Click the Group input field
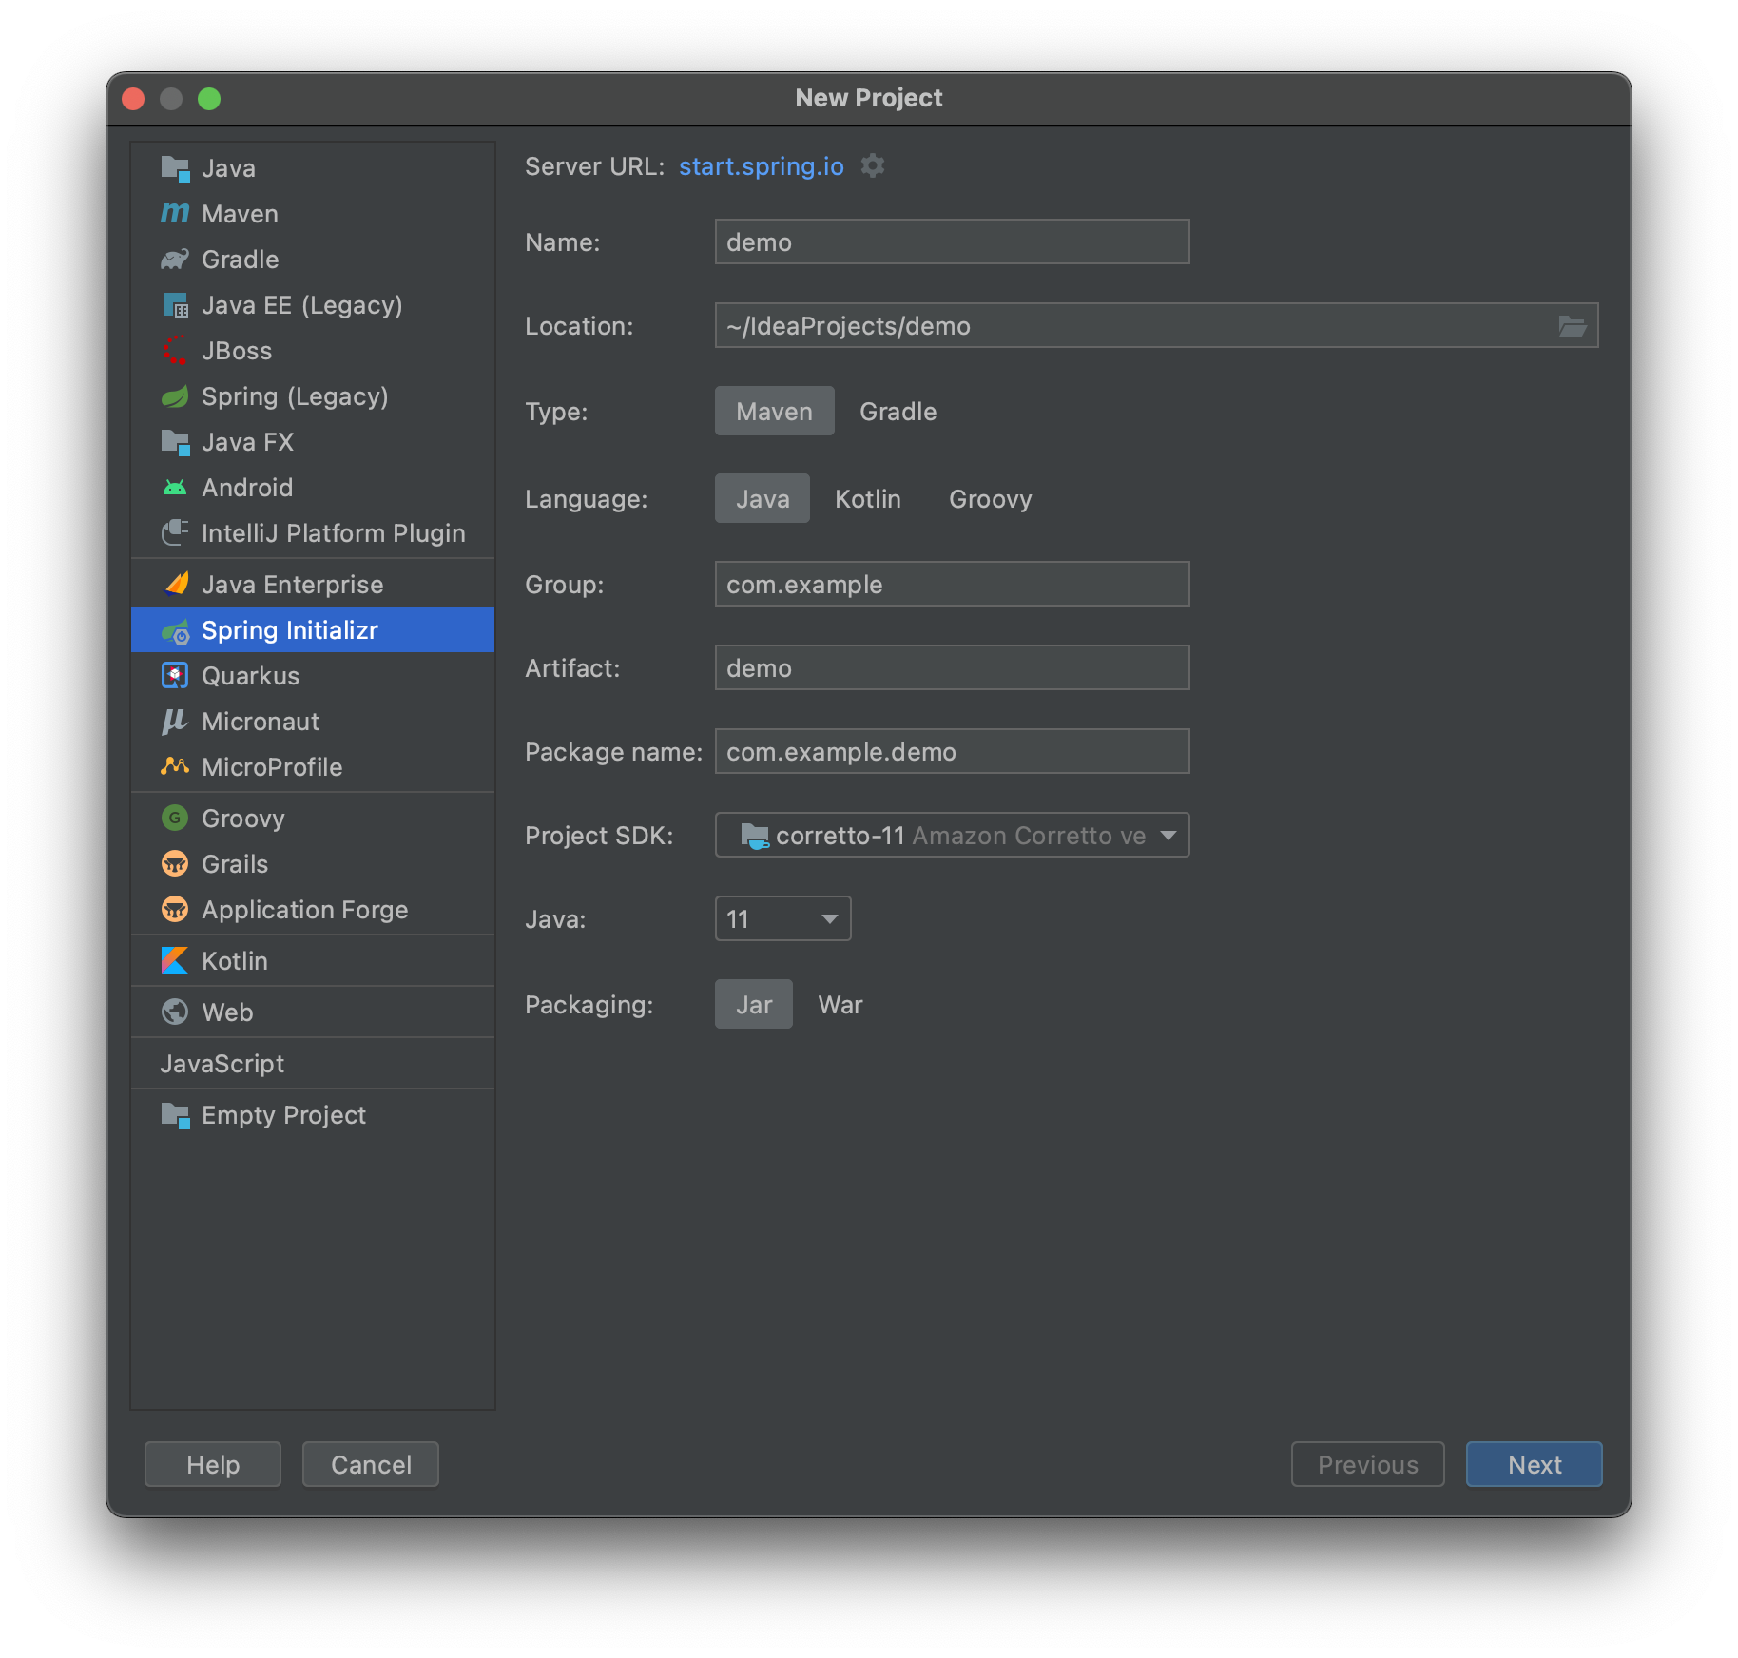 coord(952,585)
